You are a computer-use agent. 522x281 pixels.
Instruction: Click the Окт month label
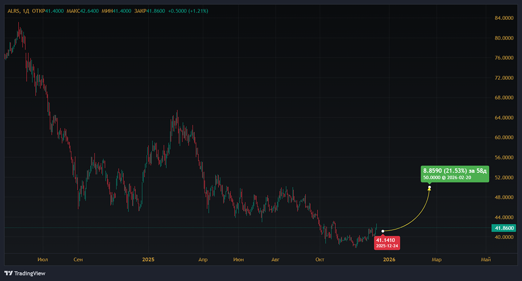click(x=319, y=259)
